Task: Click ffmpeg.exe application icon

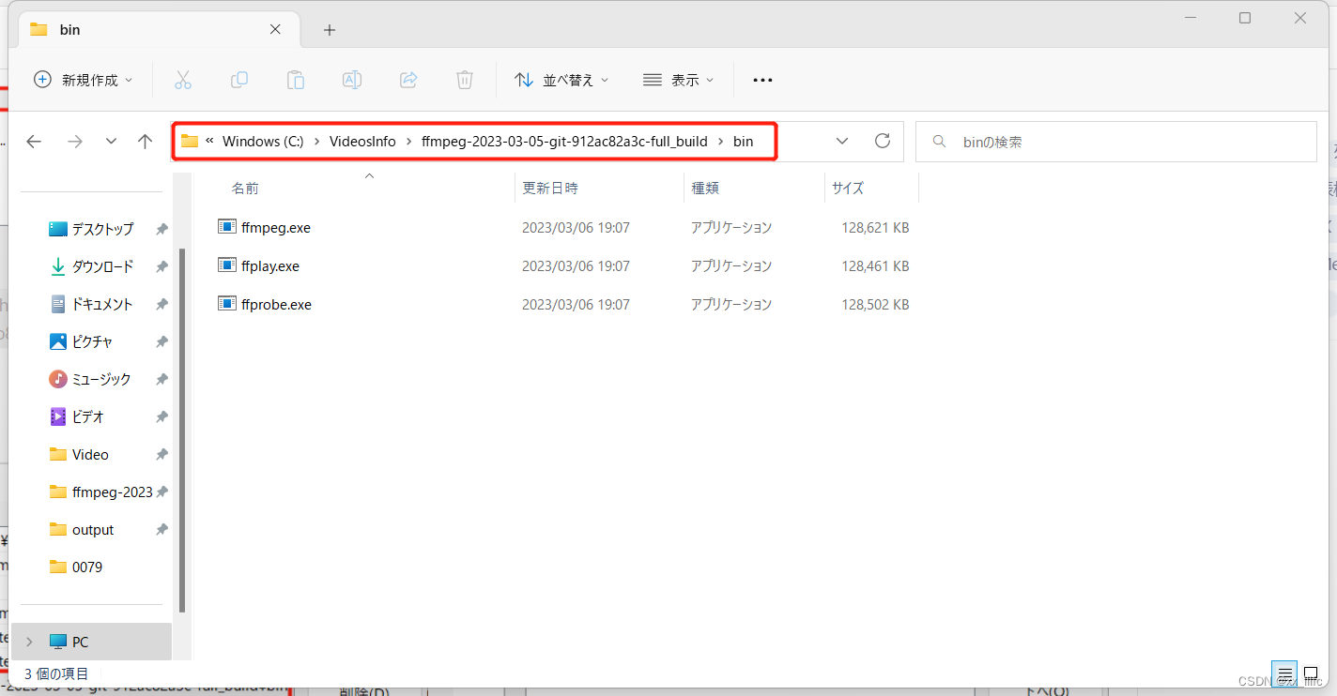Action: (x=227, y=226)
